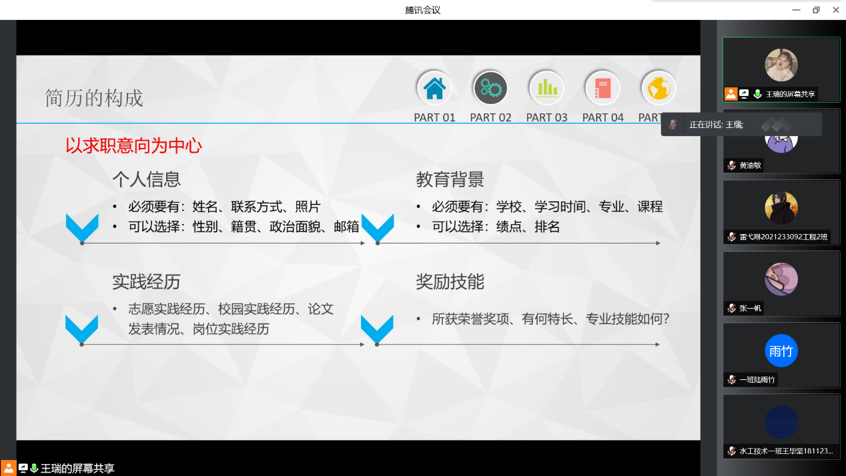The image size is (846, 476).
Task: Click muted microphone icon beside 黄渝敏
Action: pos(732,165)
